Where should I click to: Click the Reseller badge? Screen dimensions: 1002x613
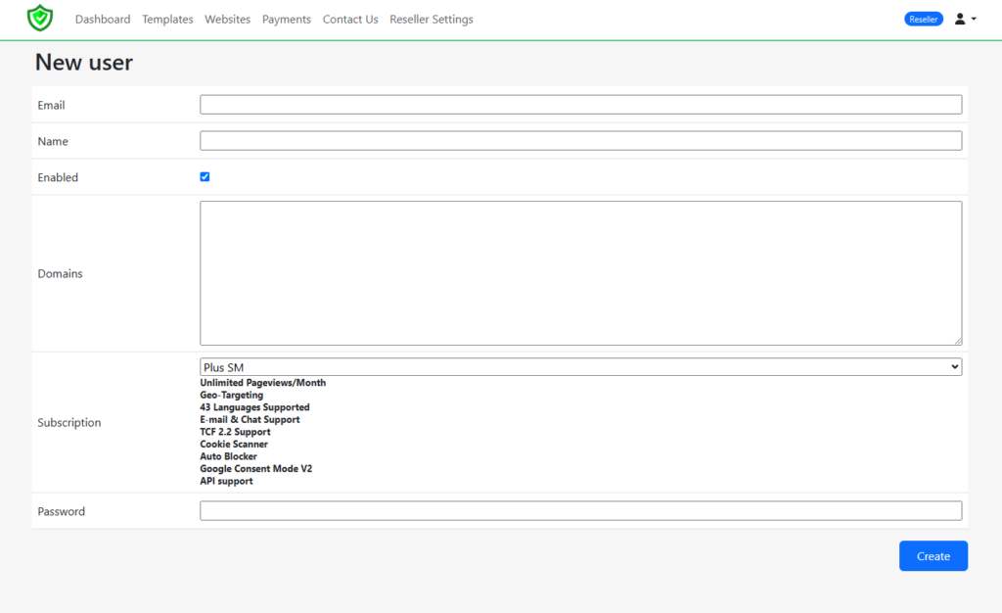tap(924, 20)
